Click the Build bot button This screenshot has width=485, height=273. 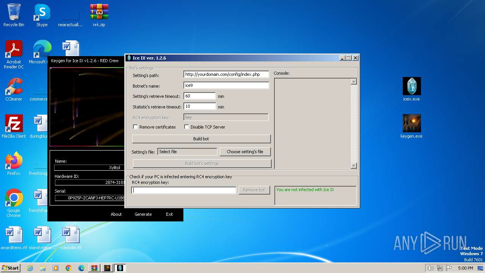[x=201, y=139]
